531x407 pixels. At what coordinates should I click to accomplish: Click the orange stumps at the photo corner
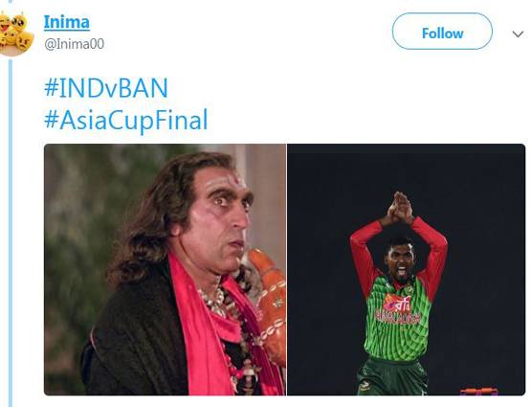(479, 392)
